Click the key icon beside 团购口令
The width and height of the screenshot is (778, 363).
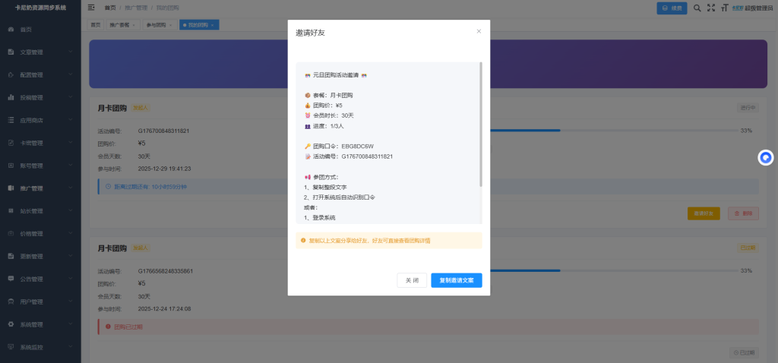tap(308, 147)
